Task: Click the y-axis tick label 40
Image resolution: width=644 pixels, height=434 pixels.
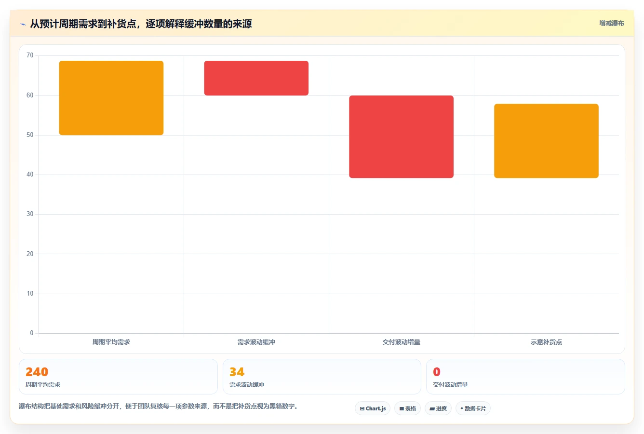Action: [x=30, y=175]
